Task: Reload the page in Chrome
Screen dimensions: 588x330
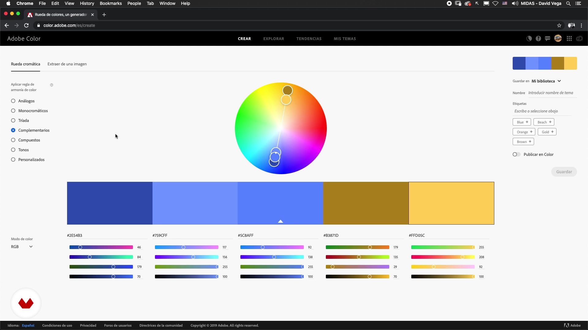Action: point(26,25)
